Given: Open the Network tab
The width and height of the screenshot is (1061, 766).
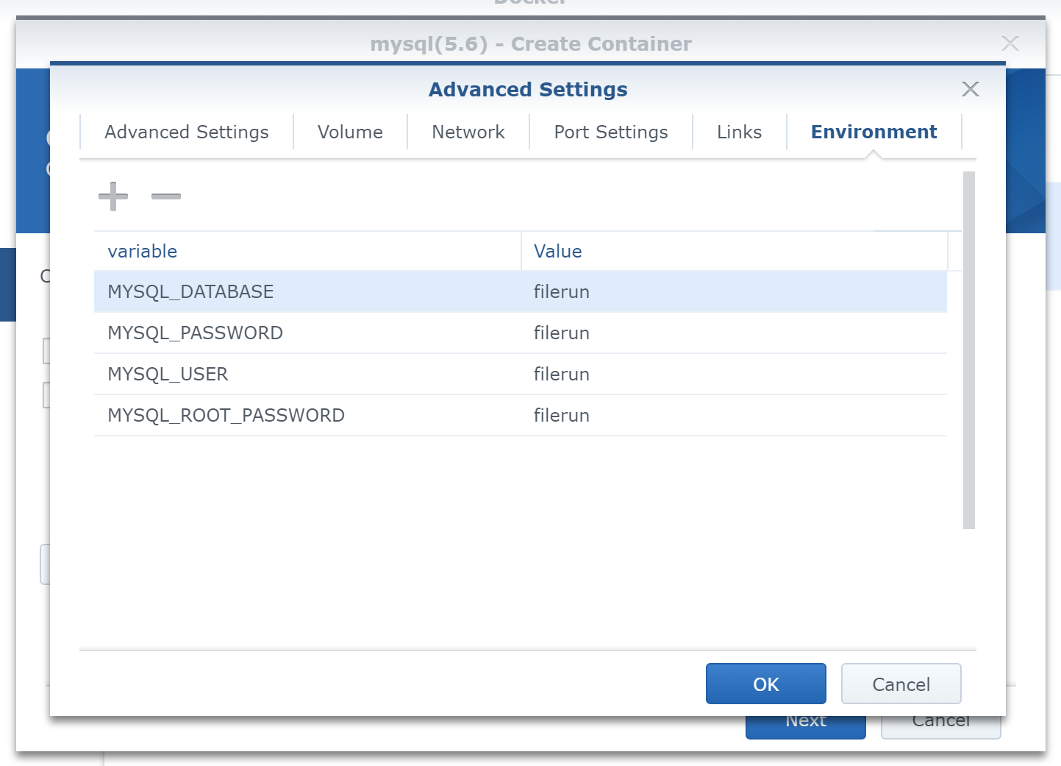Looking at the screenshot, I should (468, 132).
